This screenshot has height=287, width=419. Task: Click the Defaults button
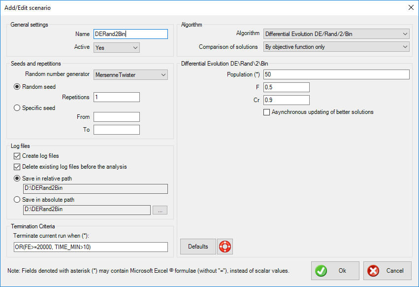click(197, 247)
